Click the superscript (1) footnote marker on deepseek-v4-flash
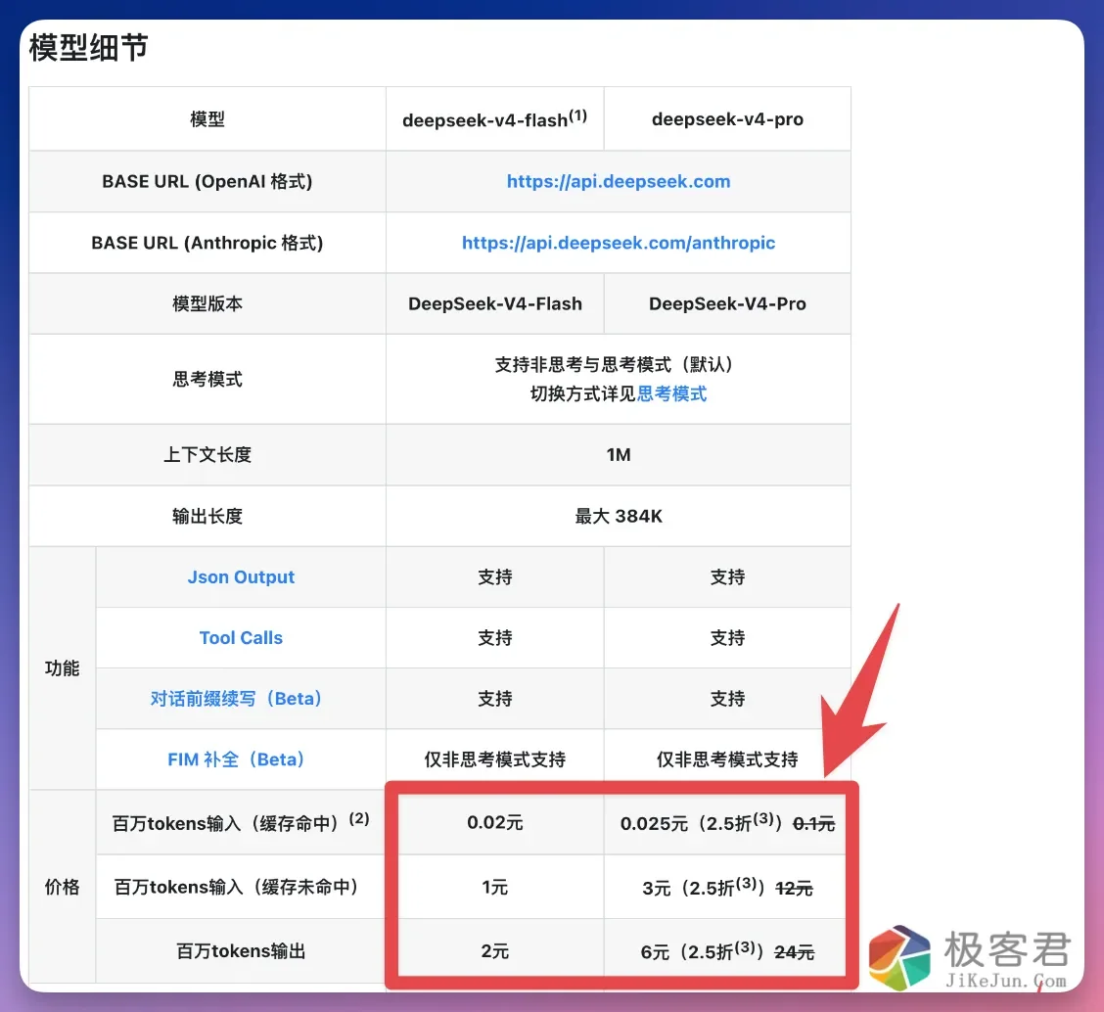The height and width of the screenshot is (1012, 1104). pyautogui.click(x=578, y=115)
